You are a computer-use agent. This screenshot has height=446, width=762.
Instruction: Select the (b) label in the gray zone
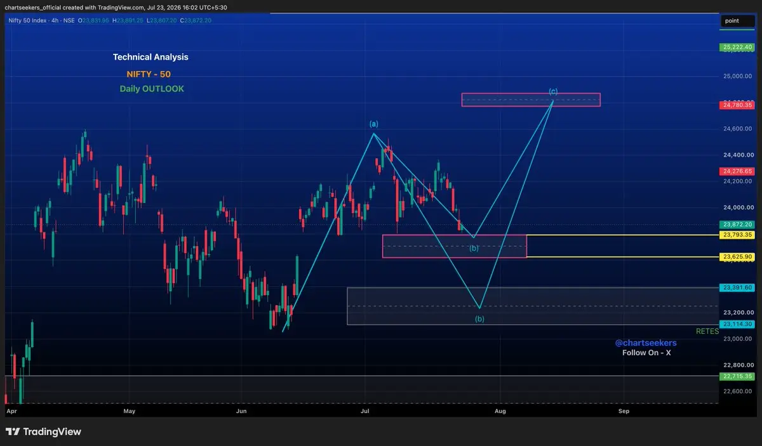coord(480,319)
